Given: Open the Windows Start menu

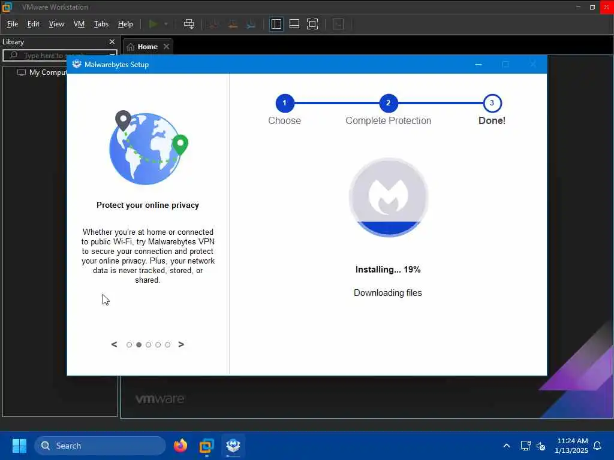Looking at the screenshot, I should pos(19,446).
